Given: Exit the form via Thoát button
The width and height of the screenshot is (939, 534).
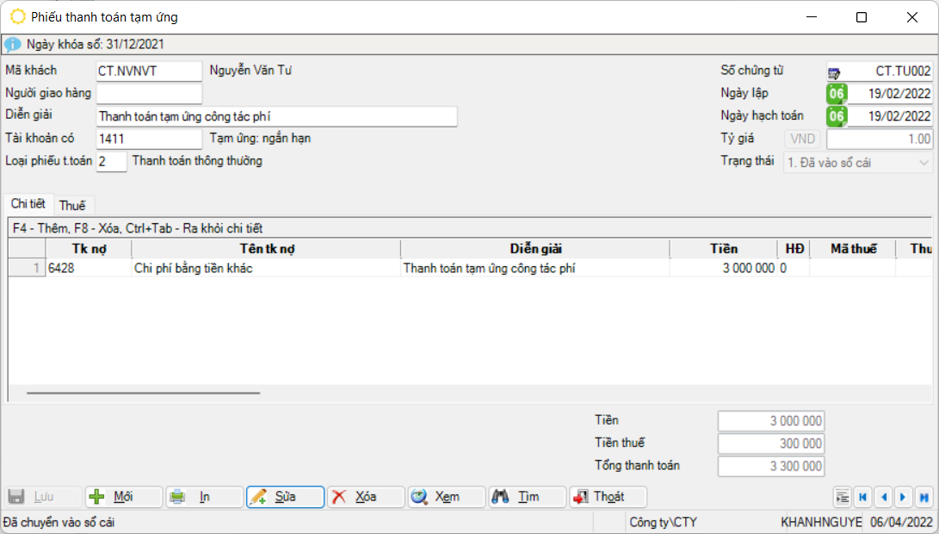Looking at the screenshot, I should pos(608,497).
